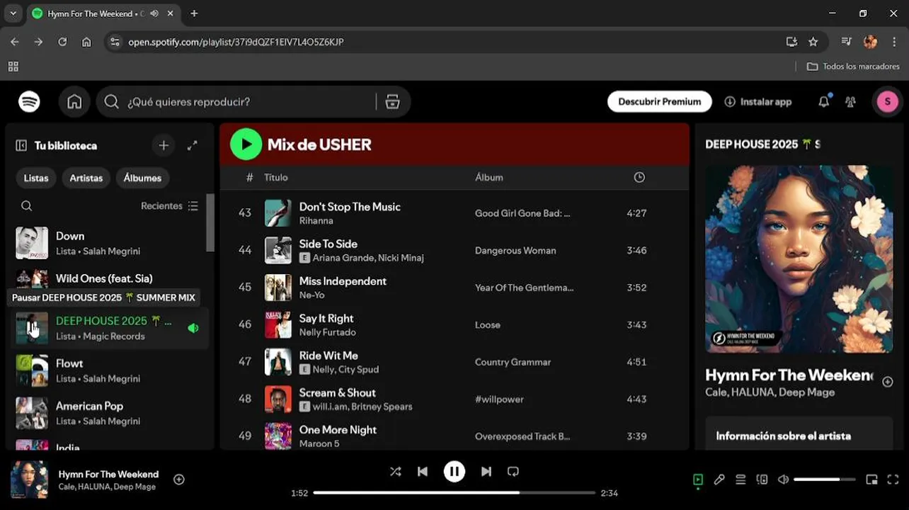Open the Flowt playlist

(x=110, y=370)
